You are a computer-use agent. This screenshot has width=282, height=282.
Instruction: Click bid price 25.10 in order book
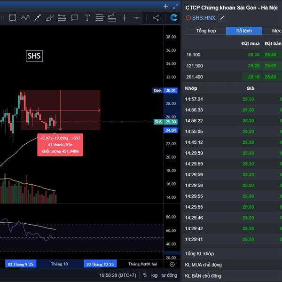(x=254, y=77)
